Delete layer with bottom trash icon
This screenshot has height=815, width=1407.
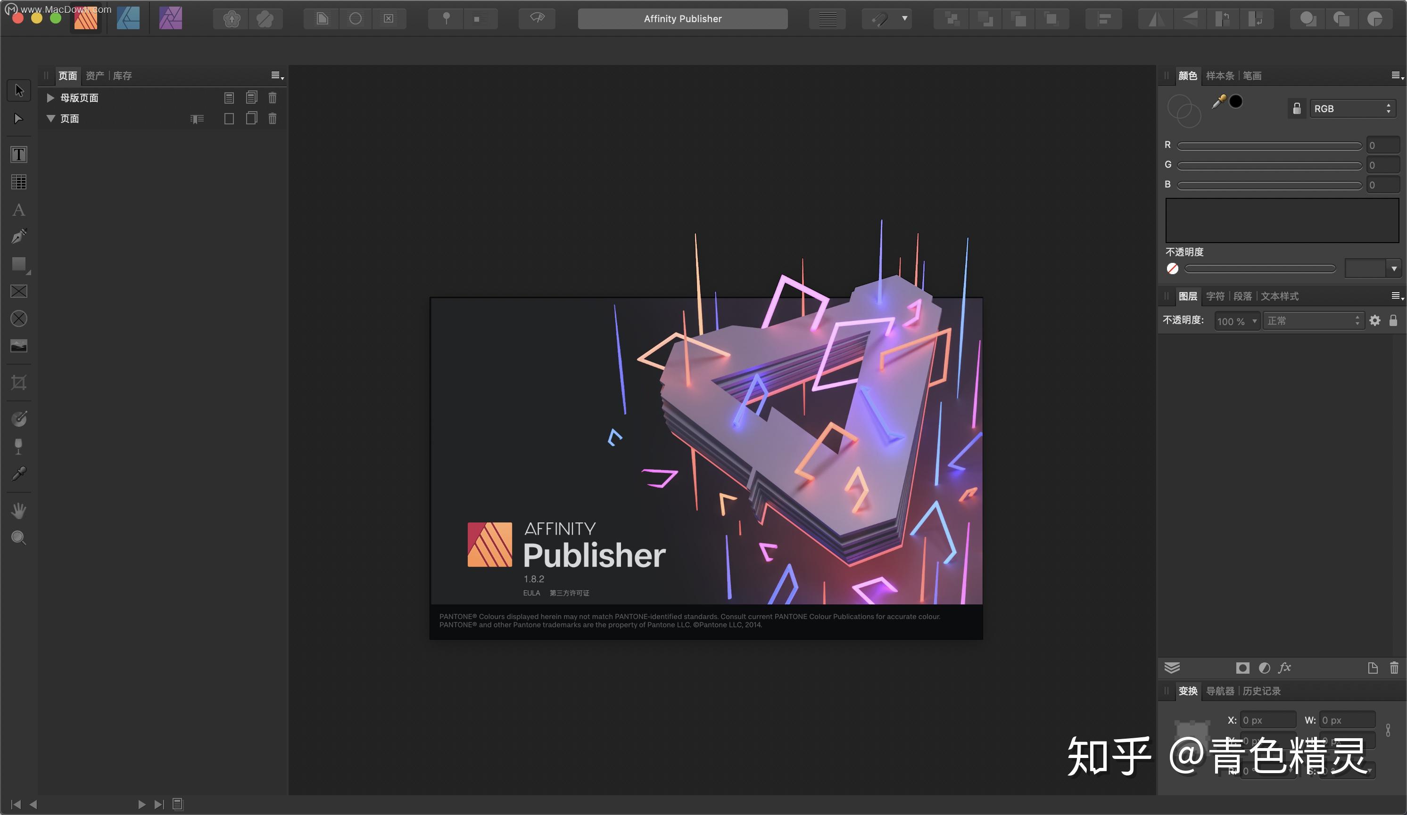tap(1394, 668)
